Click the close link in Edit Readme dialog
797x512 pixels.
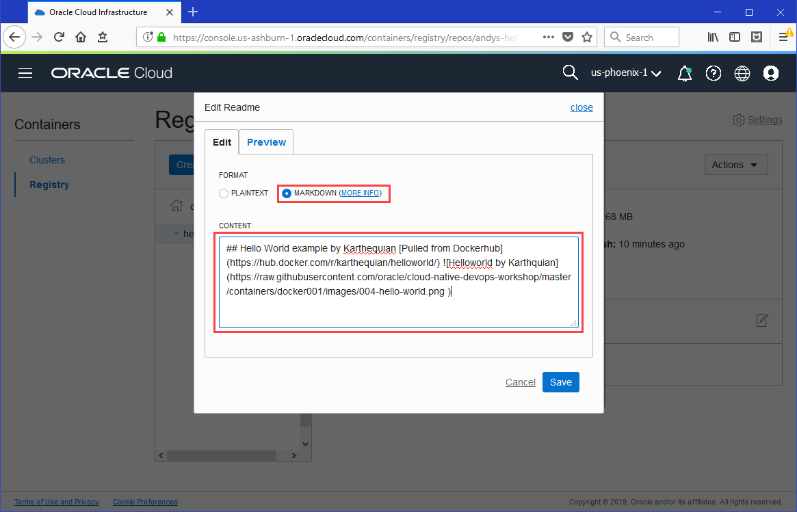(x=582, y=107)
